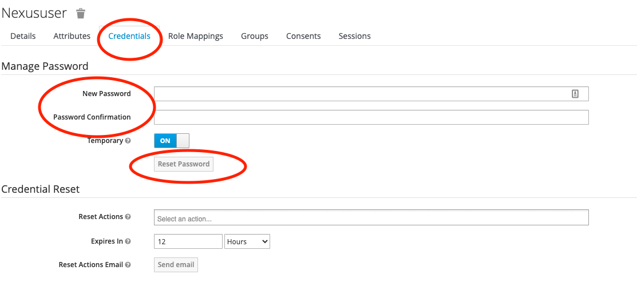
Task: Click the key icon inside New Password field
Action: point(575,94)
